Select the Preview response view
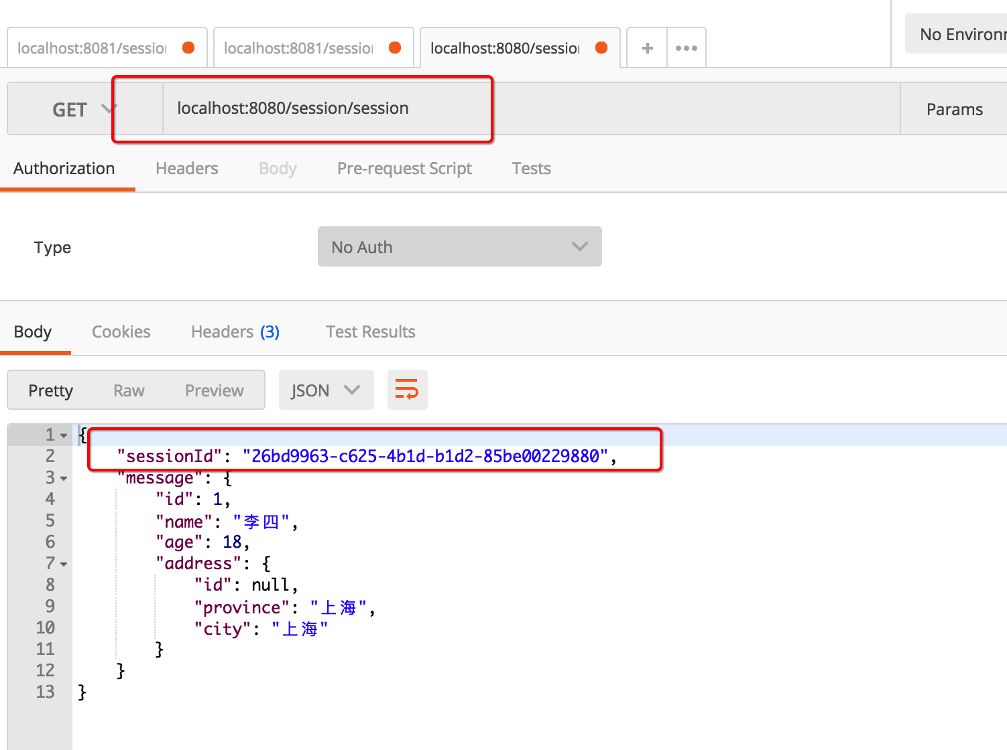 tap(214, 390)
